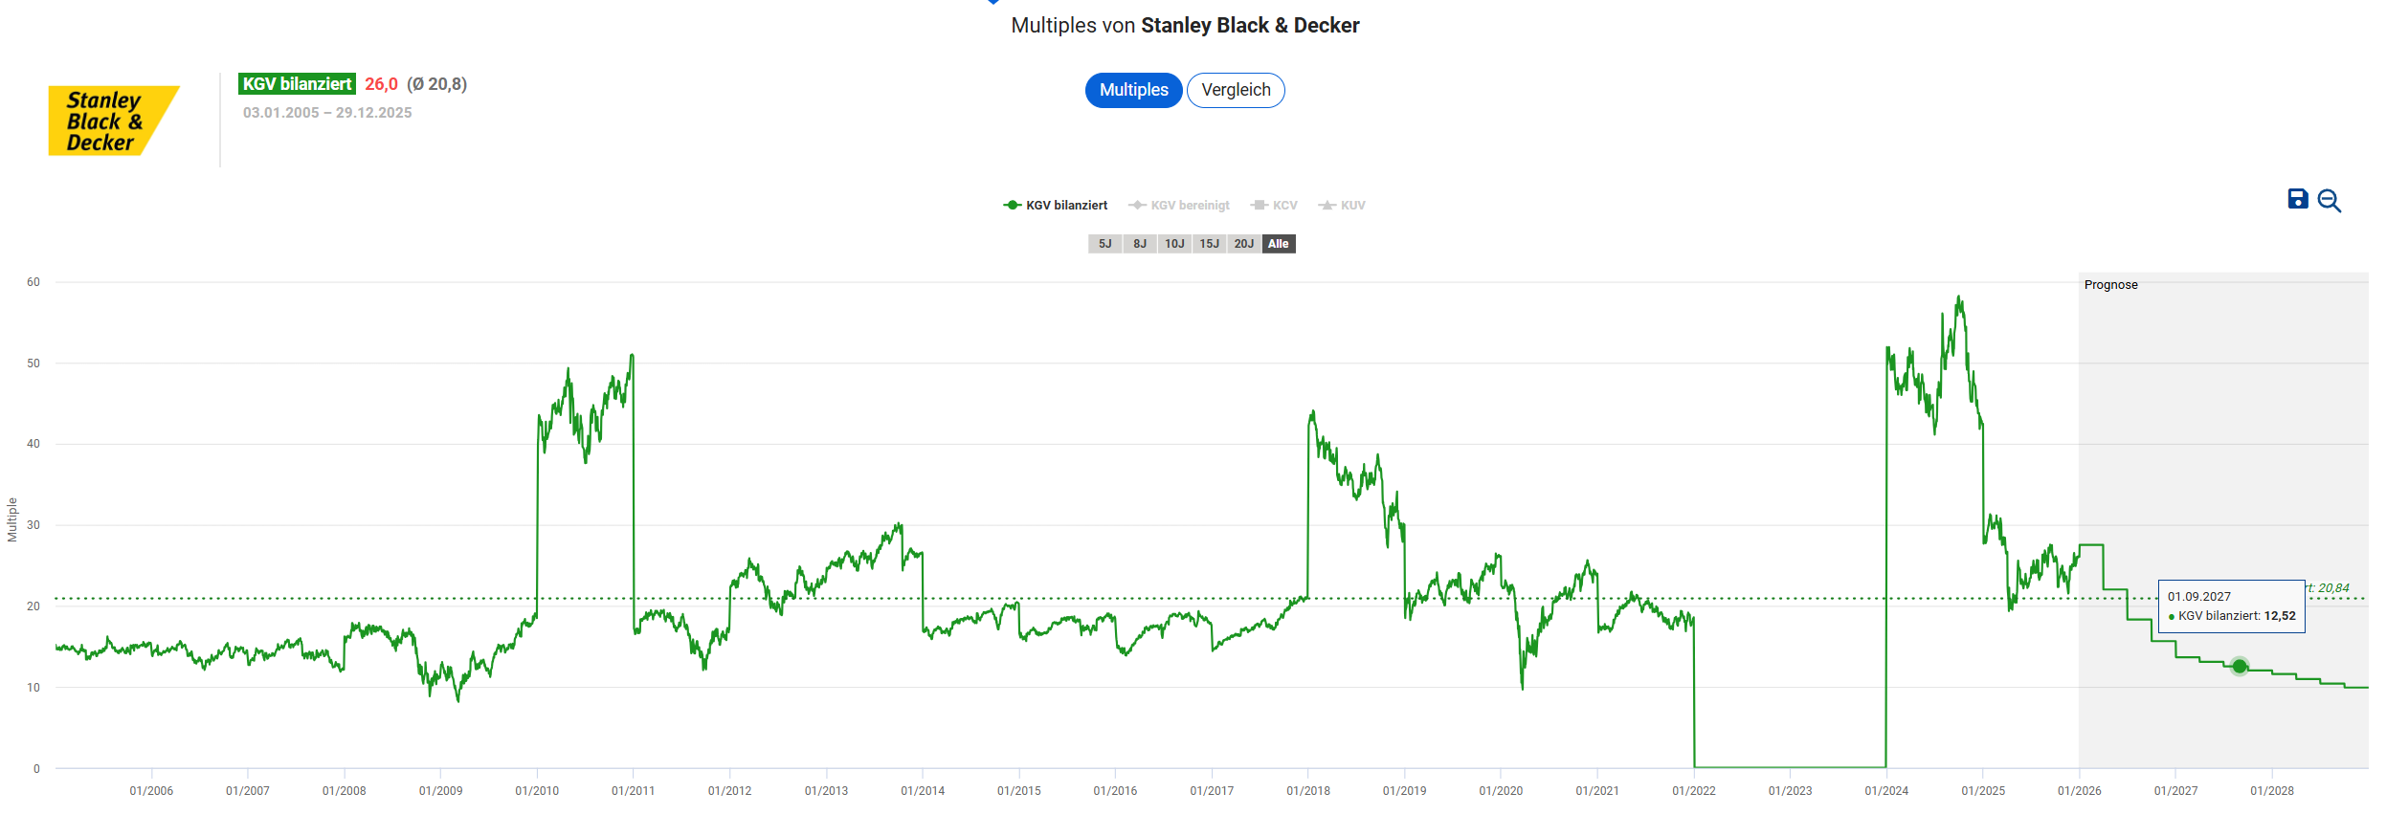Pick the 20J time range
2386x815 pixels.
tap(1243, 244)
